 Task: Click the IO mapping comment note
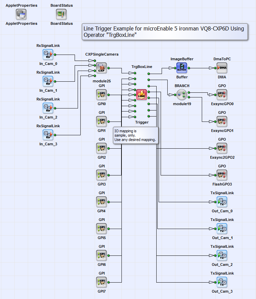[x=136, y=135]
